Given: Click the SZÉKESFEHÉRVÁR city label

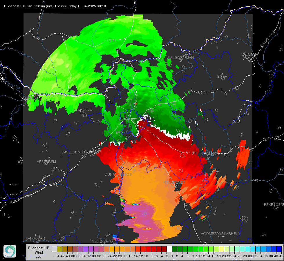Looking at the screenshot, I should pyautogui.click(x=83, y=152).
